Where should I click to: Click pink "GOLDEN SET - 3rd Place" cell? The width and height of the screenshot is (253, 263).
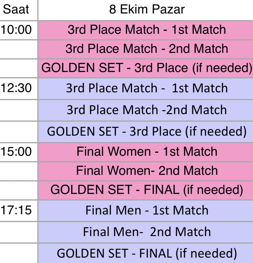(x=147, y=68)
